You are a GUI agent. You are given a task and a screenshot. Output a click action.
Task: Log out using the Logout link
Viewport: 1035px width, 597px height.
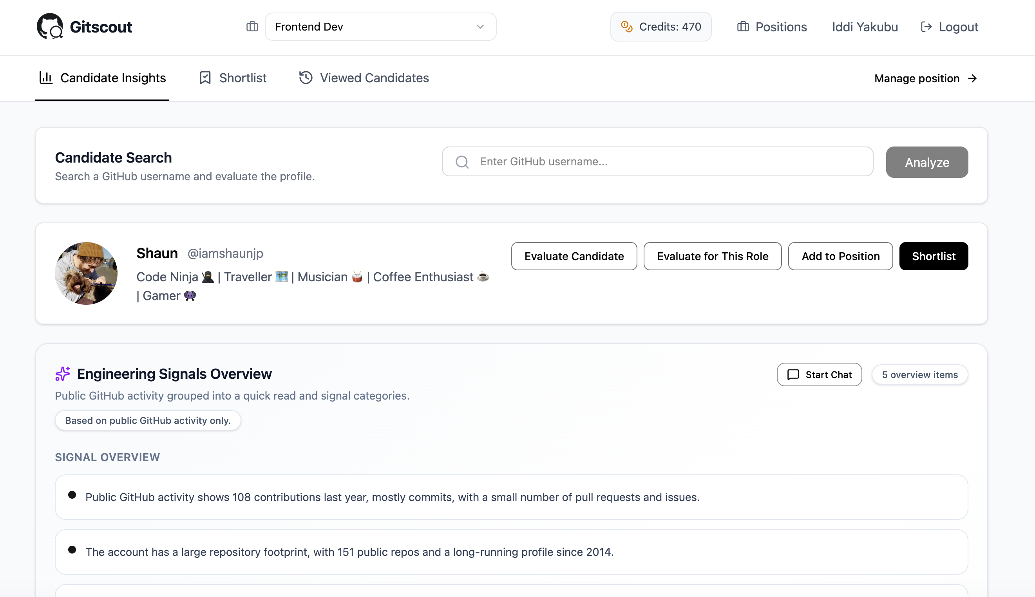pyautogui.click(x=949, y=27)
